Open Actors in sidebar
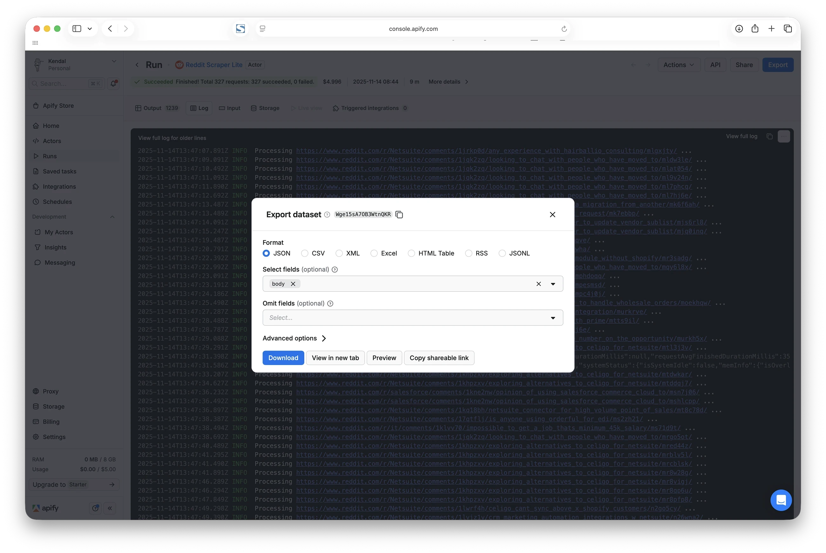 point(74,141)
